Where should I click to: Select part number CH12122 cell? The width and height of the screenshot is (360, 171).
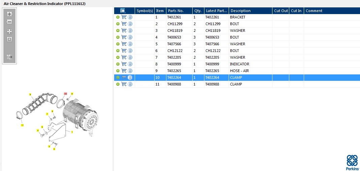[x=179, y=51]
